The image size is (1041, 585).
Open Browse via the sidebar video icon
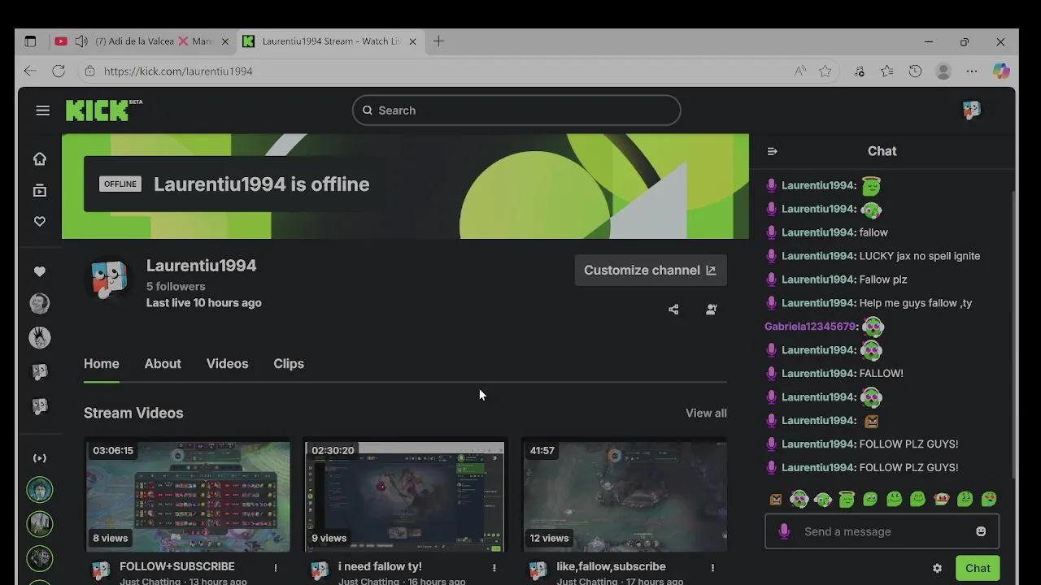coord(40,190)
